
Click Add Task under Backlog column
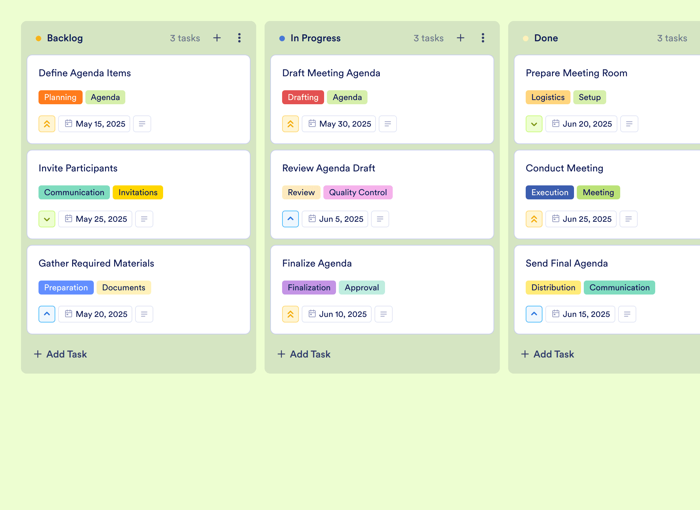pyautogui.click(x=61, y=354)
